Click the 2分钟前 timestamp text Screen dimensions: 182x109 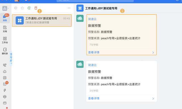click(94, 91)
